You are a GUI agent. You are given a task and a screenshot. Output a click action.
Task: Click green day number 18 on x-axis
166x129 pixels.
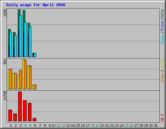point(92,125)
